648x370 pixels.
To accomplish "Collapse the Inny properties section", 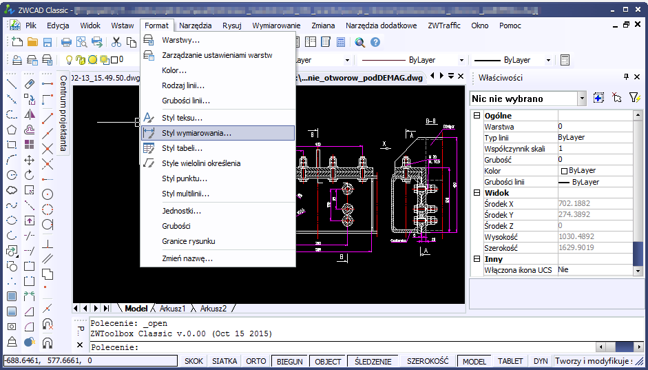I will (477, 259).
